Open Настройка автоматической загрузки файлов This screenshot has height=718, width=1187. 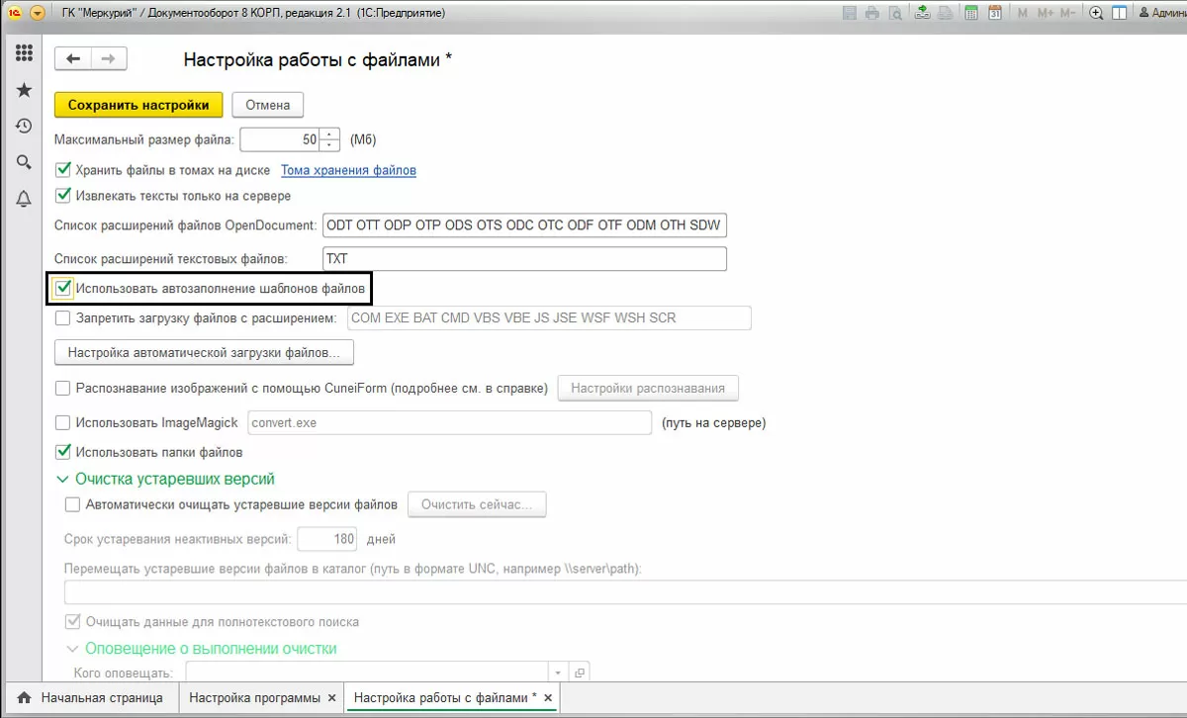(x=204, y=352)
